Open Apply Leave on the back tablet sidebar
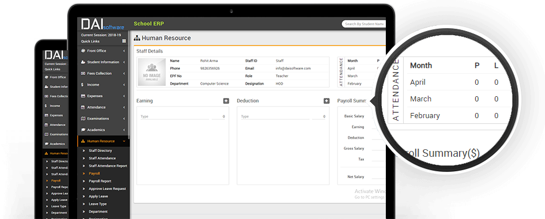Screen dimensions: 545x219 [x=59, y=200]
